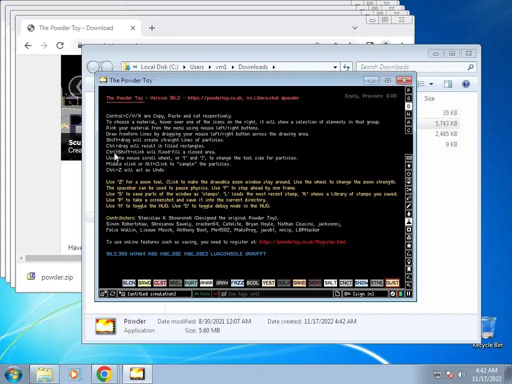Vote down the simulation red arrow

[x=215, y=294]
